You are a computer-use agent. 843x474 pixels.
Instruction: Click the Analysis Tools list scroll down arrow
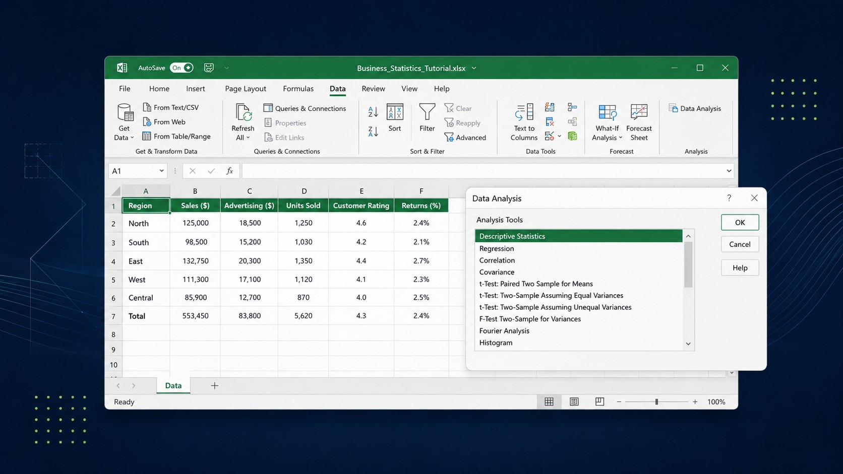688,344
